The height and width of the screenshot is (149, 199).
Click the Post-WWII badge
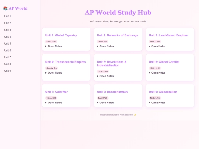[x=103, y=98]
